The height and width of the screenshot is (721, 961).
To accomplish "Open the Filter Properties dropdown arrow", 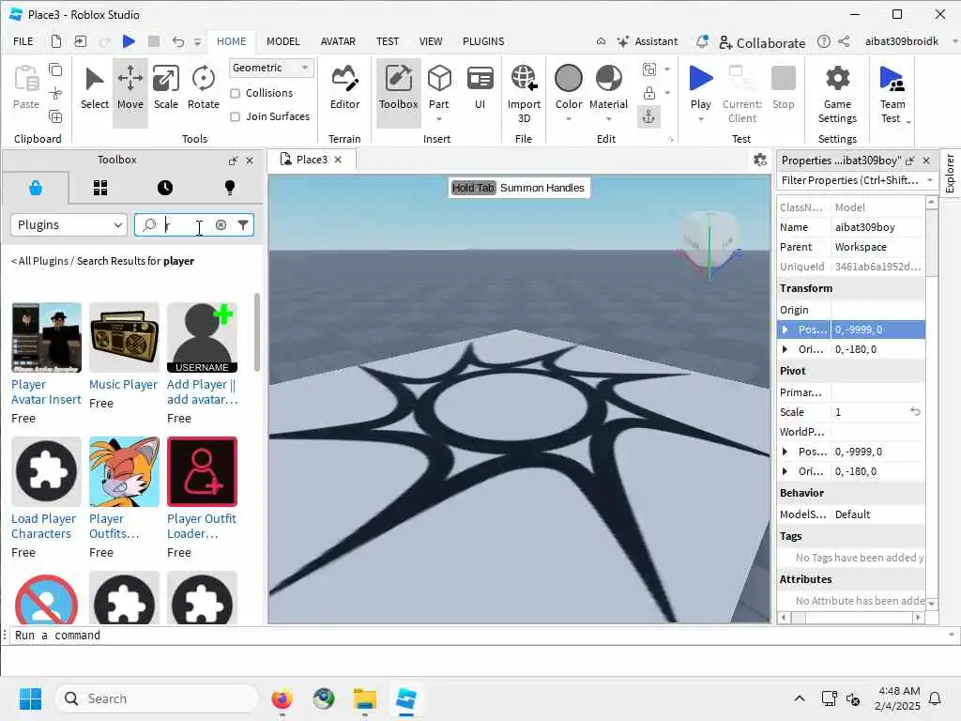I will (930, 180).
